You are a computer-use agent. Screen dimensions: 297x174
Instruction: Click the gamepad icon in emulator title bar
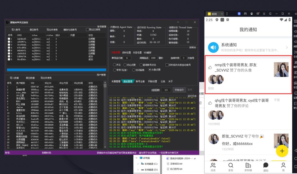[245, 14]
